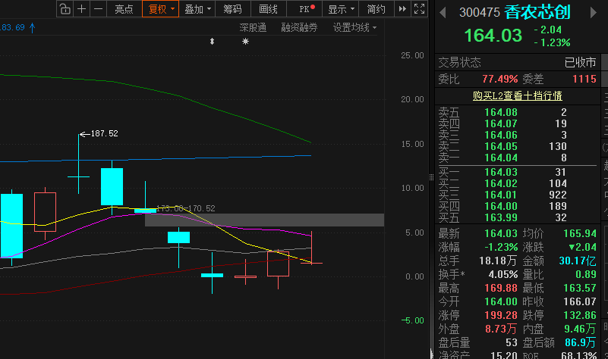Zoom out chart with minus icon
The width and height of the screenshot is (608, 359).
tap(99, 9)
